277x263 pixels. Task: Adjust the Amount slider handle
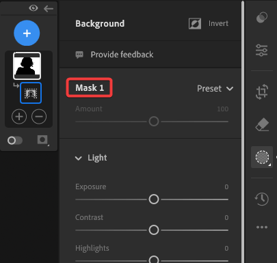154,122
